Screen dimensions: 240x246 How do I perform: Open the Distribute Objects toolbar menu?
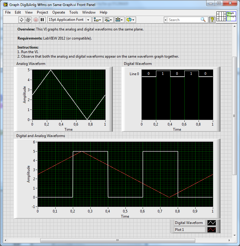pos(109,20)
